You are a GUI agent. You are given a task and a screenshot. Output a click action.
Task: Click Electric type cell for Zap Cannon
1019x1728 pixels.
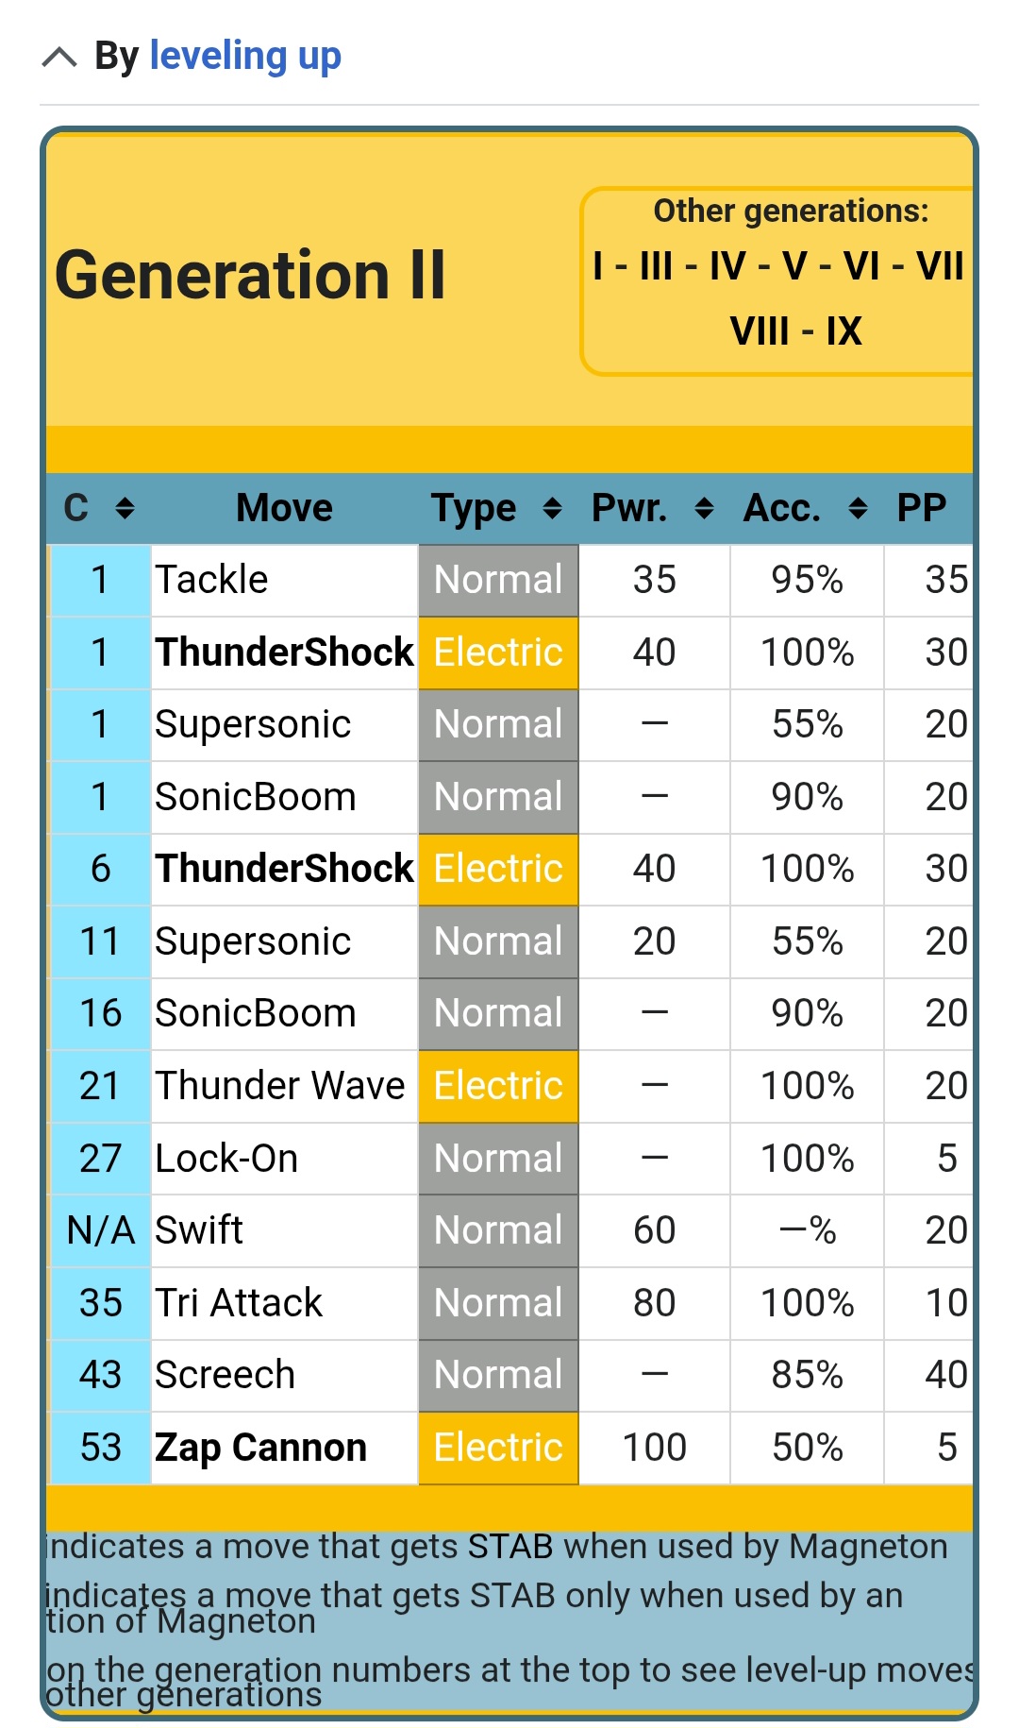coord(498,1448)
